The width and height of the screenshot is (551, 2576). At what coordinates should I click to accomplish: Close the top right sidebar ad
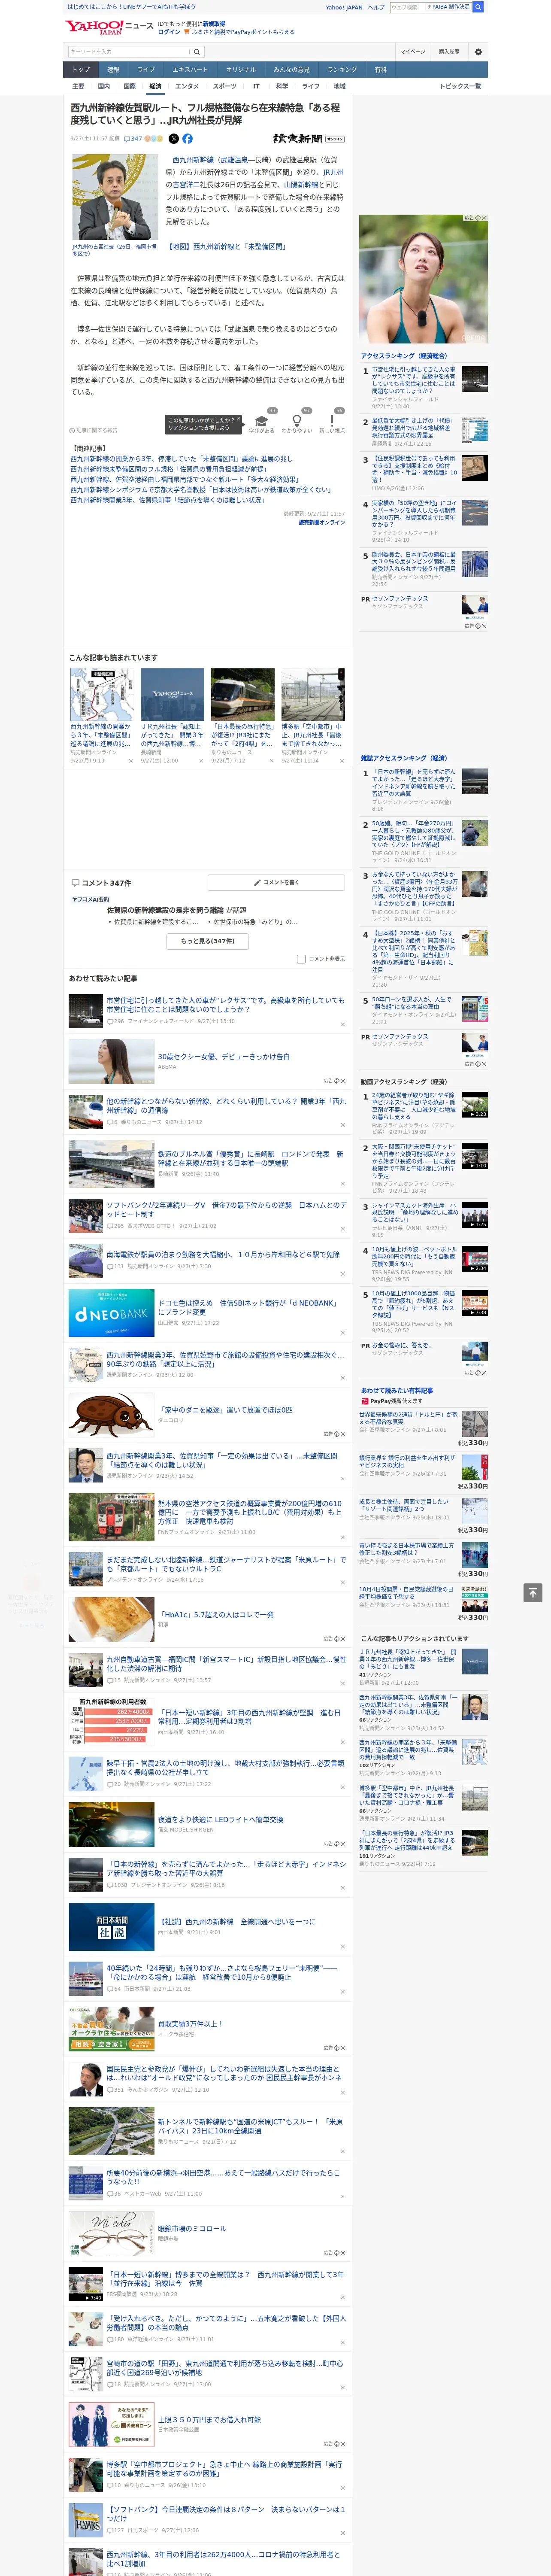click(x=484, y=218)
